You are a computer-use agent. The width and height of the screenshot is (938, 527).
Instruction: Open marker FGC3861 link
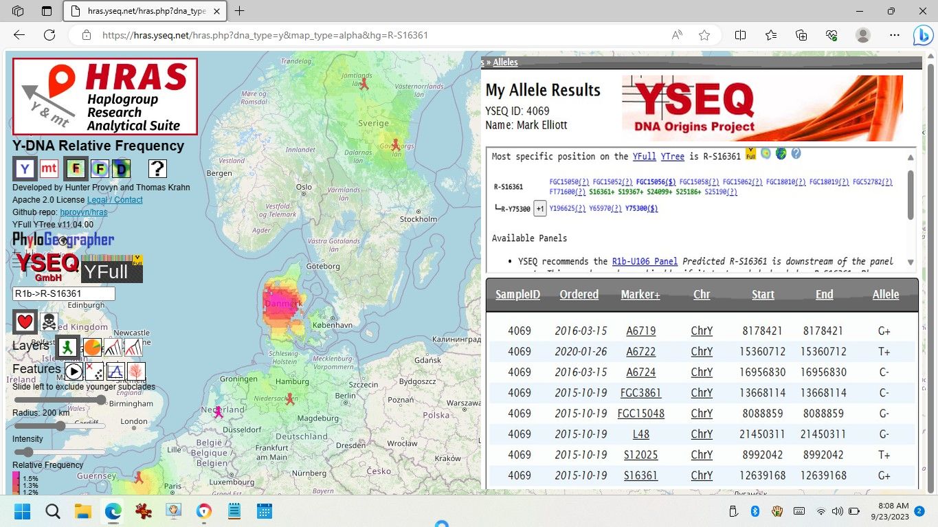point(640,392)
